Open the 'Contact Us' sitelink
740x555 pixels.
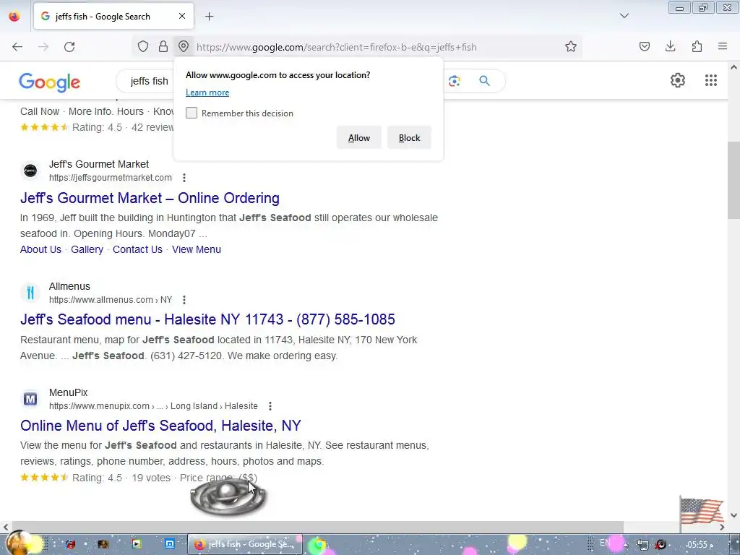point(137,249)
